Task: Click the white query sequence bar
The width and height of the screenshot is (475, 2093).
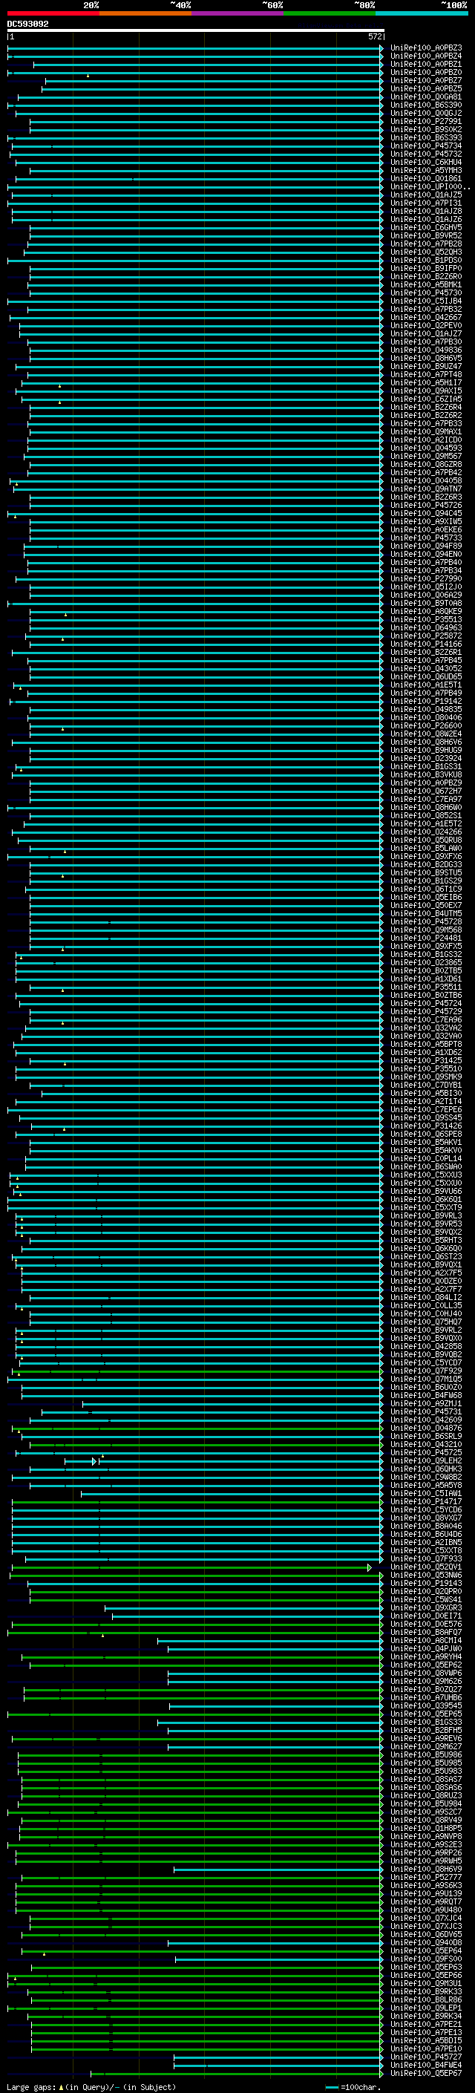Action: [x=196, y=30]
